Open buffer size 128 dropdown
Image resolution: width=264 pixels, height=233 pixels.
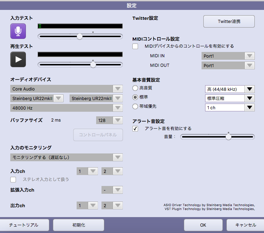pos(109,120)
